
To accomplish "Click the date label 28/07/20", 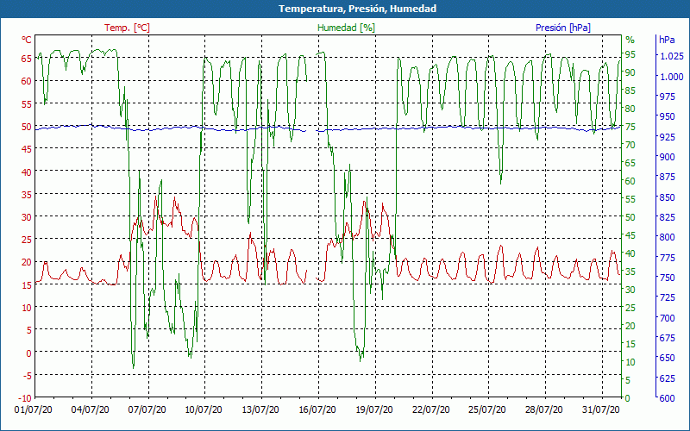I will point(544,409).
